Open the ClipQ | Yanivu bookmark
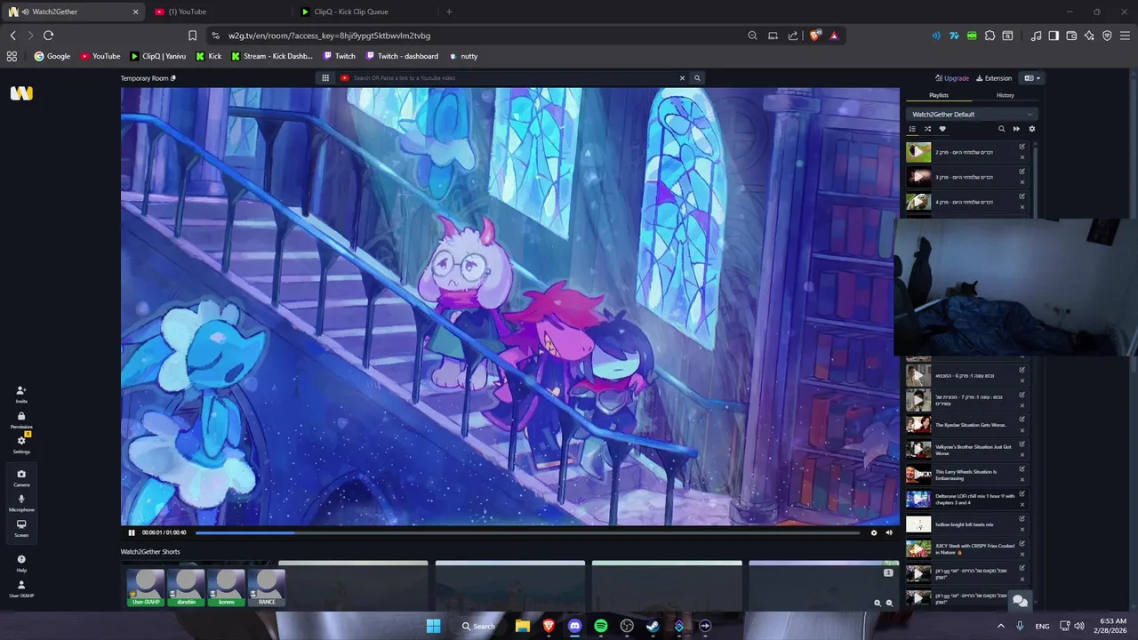The width and height of the screenshot is (1138, 640). pos(158,56)
